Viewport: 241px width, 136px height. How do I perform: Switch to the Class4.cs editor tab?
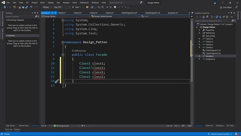tap(62, 13)
